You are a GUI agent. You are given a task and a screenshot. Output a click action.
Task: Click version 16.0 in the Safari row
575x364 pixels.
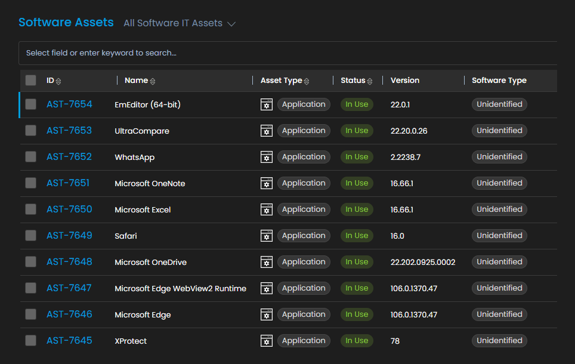pos(397,236)
